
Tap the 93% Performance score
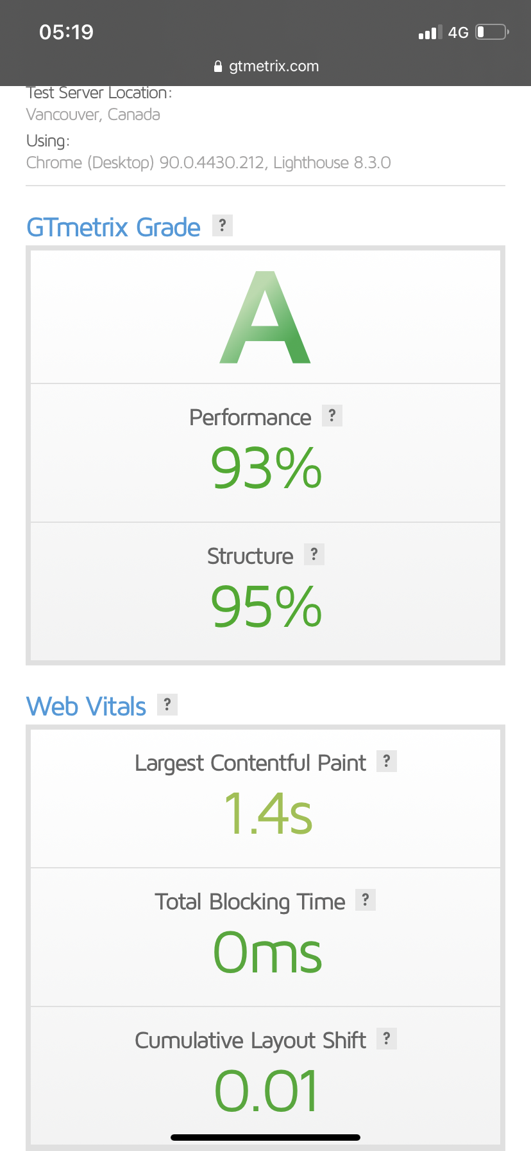coord(266,468)
